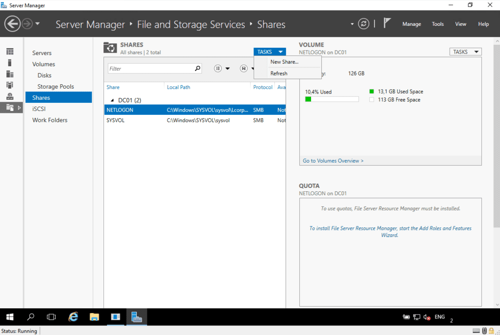Open the Shares TASKS dropdown

pyautogui.click(x=270, y=52)
